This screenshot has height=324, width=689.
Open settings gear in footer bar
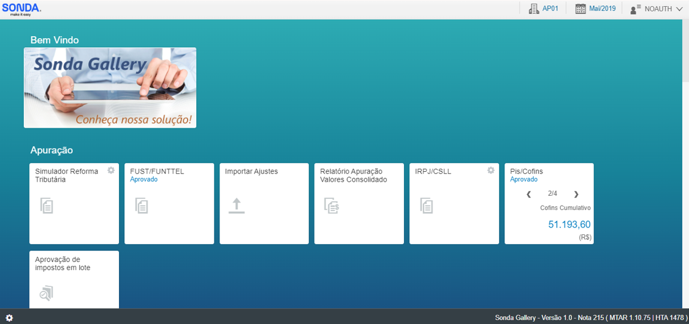pyautogui.click(x=9, y=318)
